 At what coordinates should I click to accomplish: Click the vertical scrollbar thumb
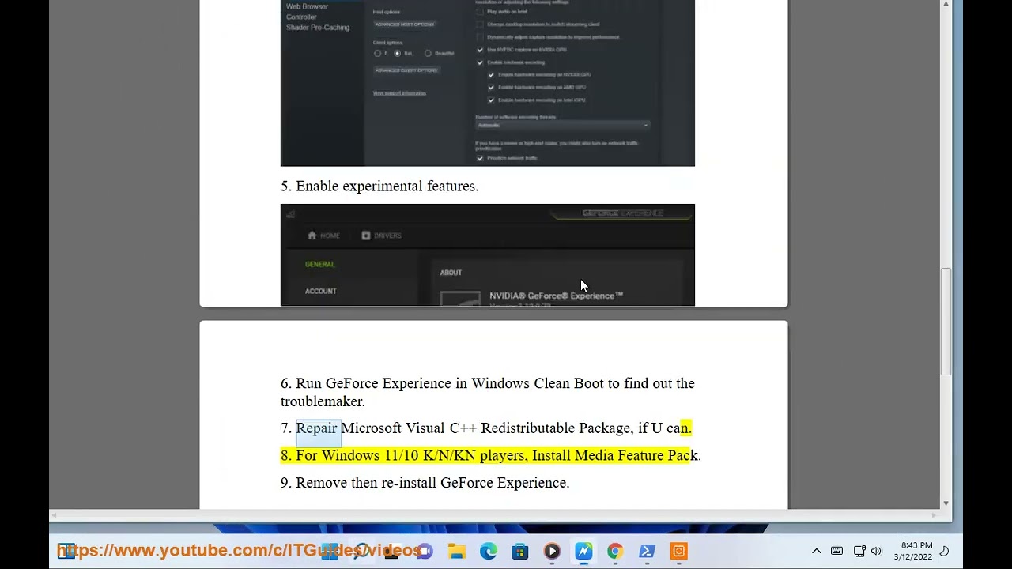[946, 321]
